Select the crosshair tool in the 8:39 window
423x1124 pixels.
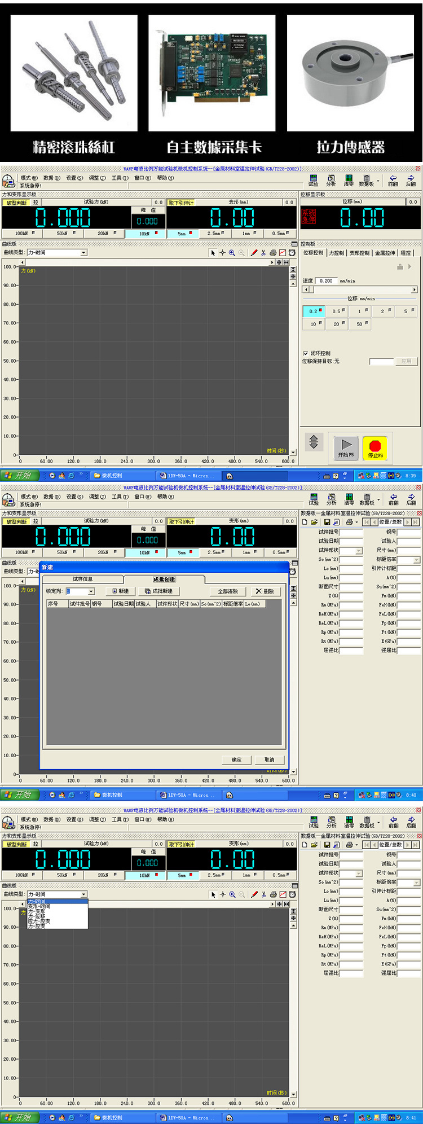222,253
